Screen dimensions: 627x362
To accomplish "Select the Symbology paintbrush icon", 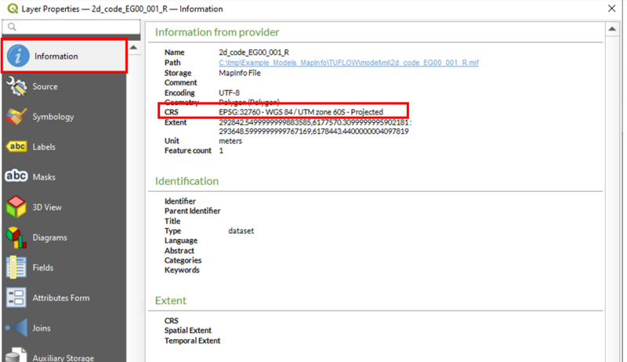I will (x=16, y=117).
